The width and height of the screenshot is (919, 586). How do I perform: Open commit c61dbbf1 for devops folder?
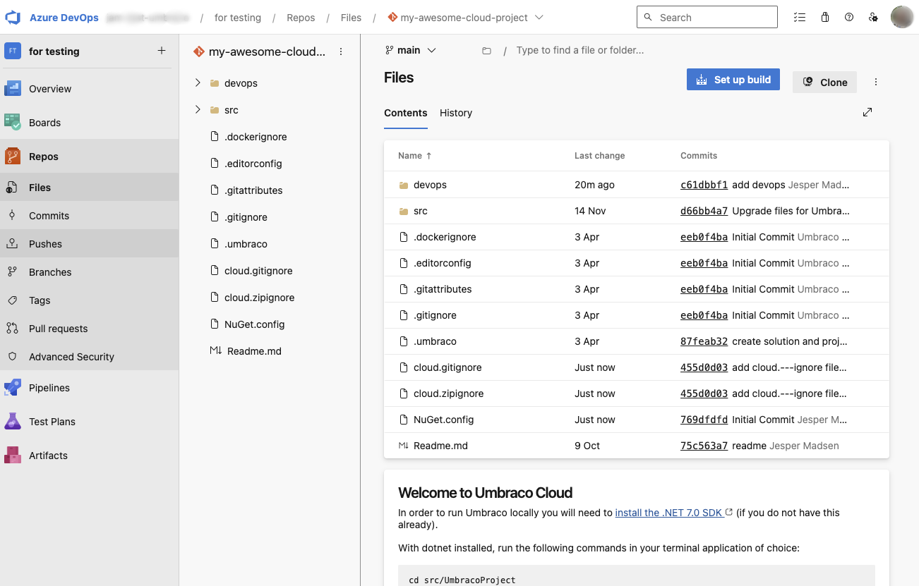(x=703, y=185)
